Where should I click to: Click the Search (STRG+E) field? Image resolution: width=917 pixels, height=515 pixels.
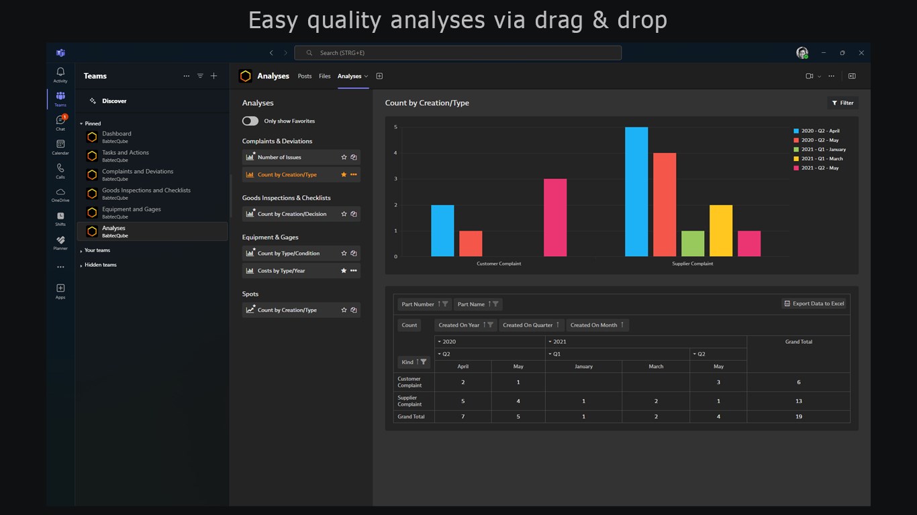(x=458, y=53)
